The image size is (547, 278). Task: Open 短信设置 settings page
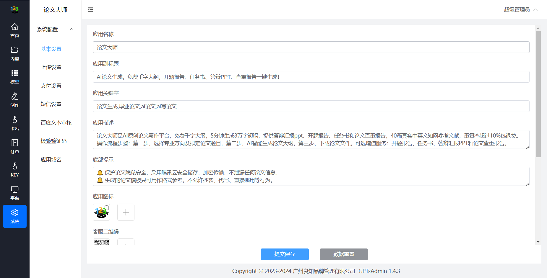pyautogui.click(x=51, y=104)
